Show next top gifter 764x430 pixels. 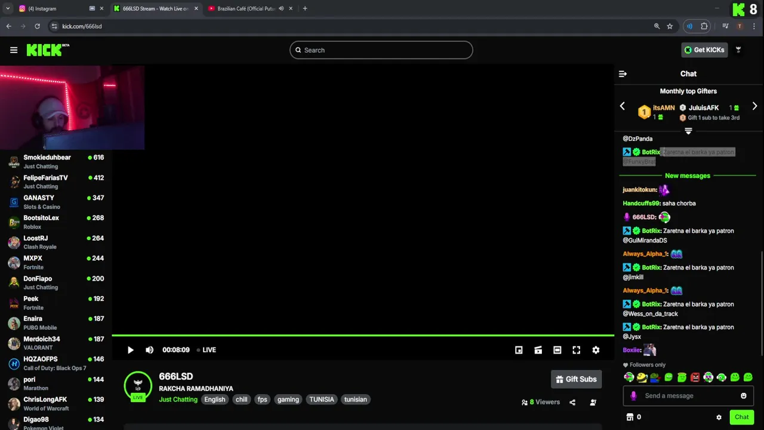[754, 106]
